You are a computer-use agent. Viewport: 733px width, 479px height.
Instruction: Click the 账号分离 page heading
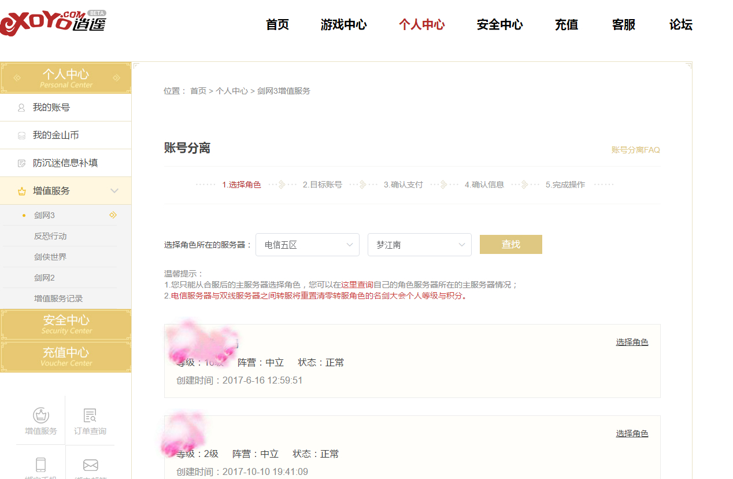187,148
